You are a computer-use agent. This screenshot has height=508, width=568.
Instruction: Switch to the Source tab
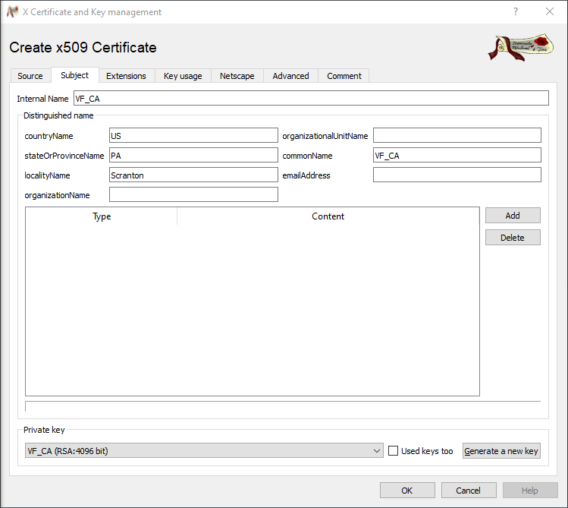[x=30, y=76]
